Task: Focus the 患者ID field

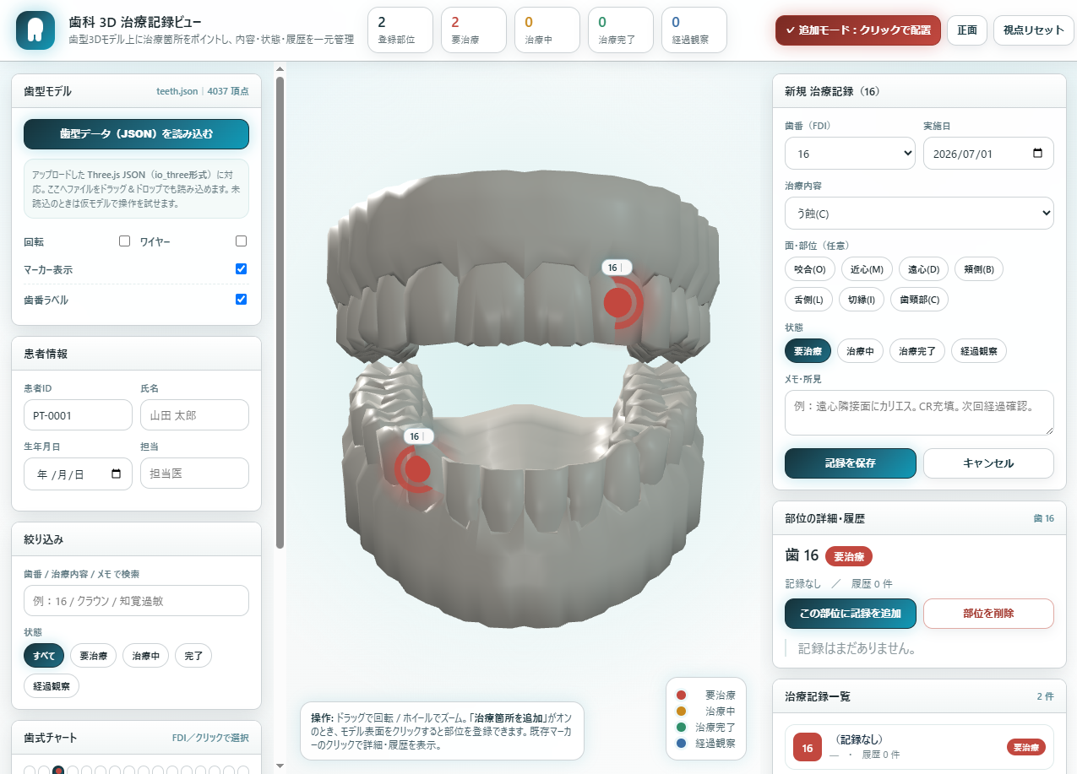Action: click(x=78, y=415)
